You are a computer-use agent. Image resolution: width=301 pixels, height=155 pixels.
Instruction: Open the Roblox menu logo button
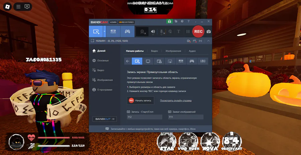tap(7, 7)
